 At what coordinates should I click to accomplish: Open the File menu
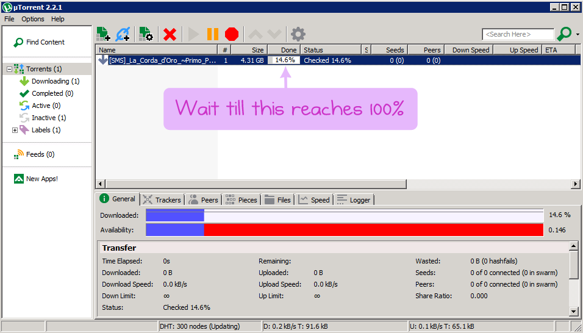pyautogui.click(x=9, y=19)
